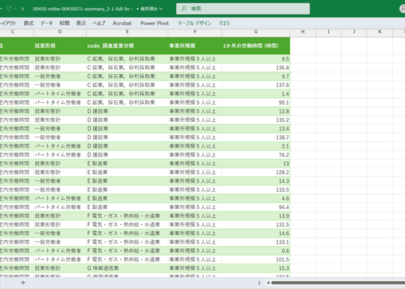Click the Redo arrow icon
405x289 pixels.
point(9,8)
